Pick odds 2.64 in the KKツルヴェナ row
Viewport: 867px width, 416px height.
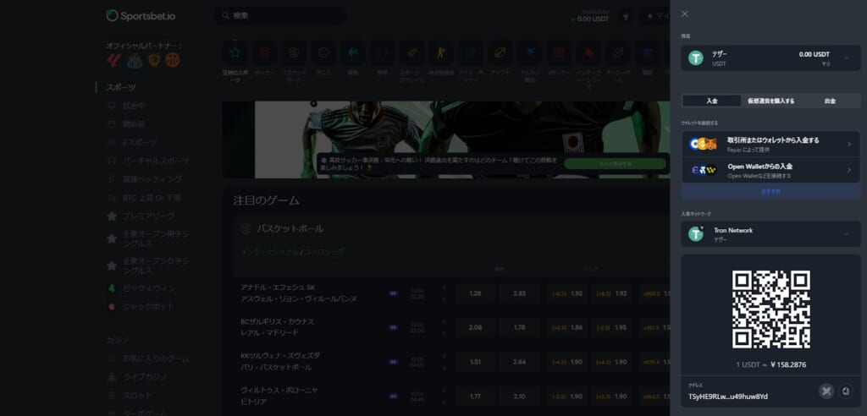pyautogui.click(x=519, y=362)
